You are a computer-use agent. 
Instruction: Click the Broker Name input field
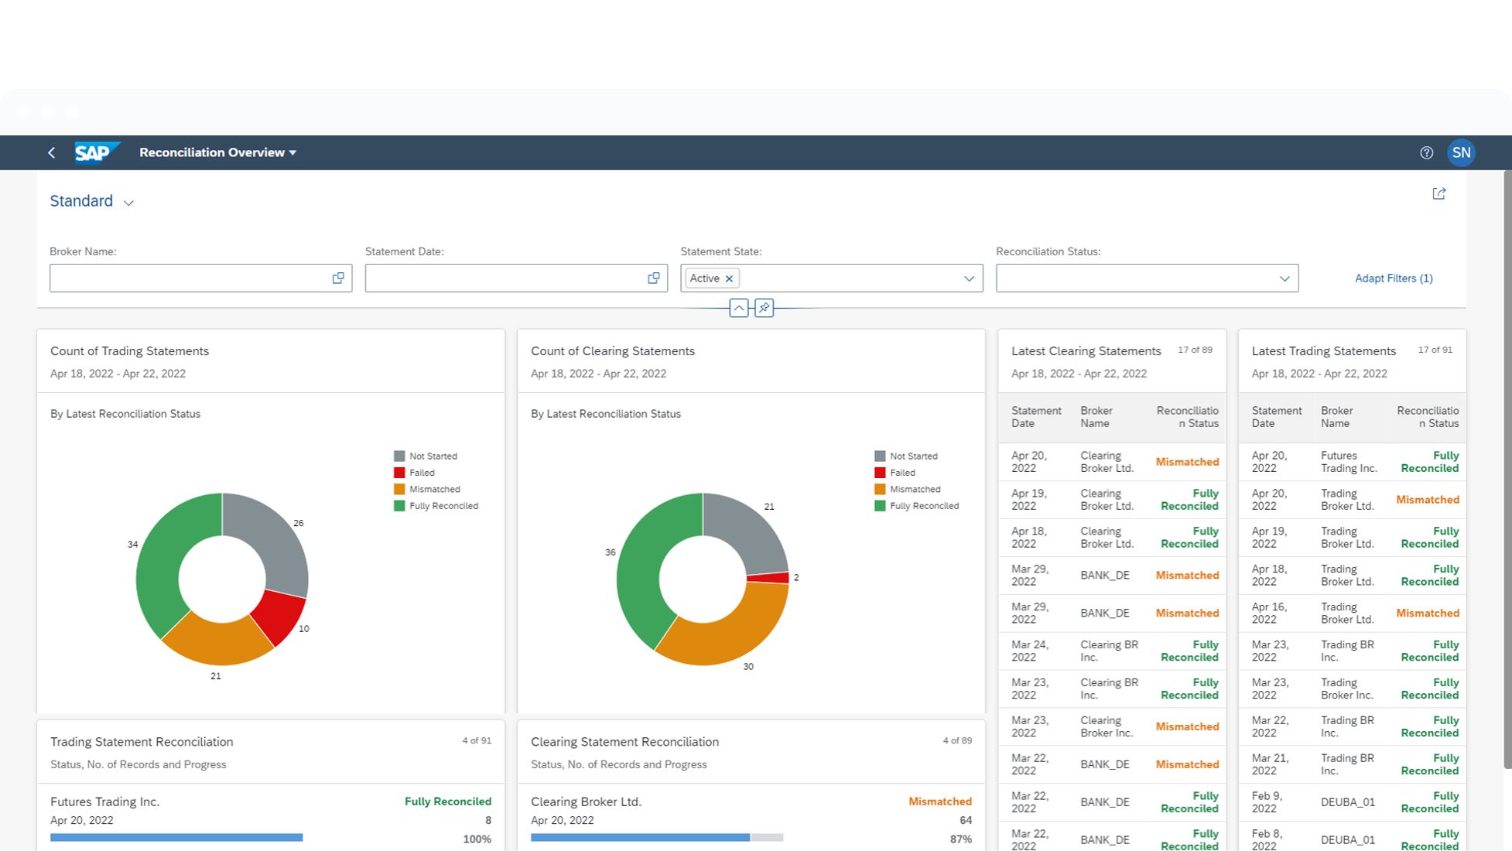click(x=186, y=279)
